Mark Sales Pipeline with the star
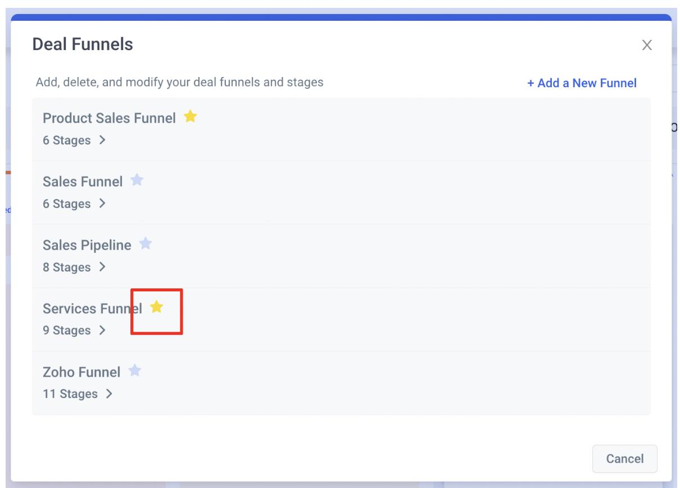680x488 pixels. tap(146, 243)
